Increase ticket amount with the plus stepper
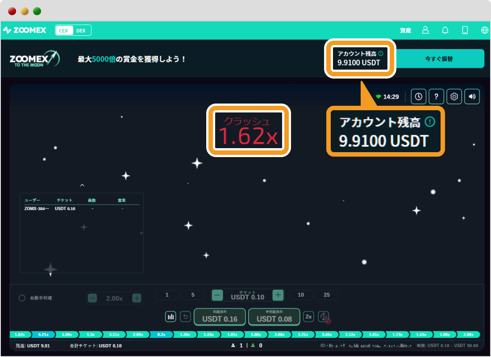 tap(278, 295)
